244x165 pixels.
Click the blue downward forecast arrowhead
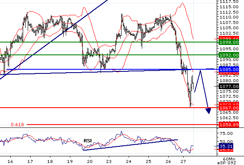pos(208,111)
